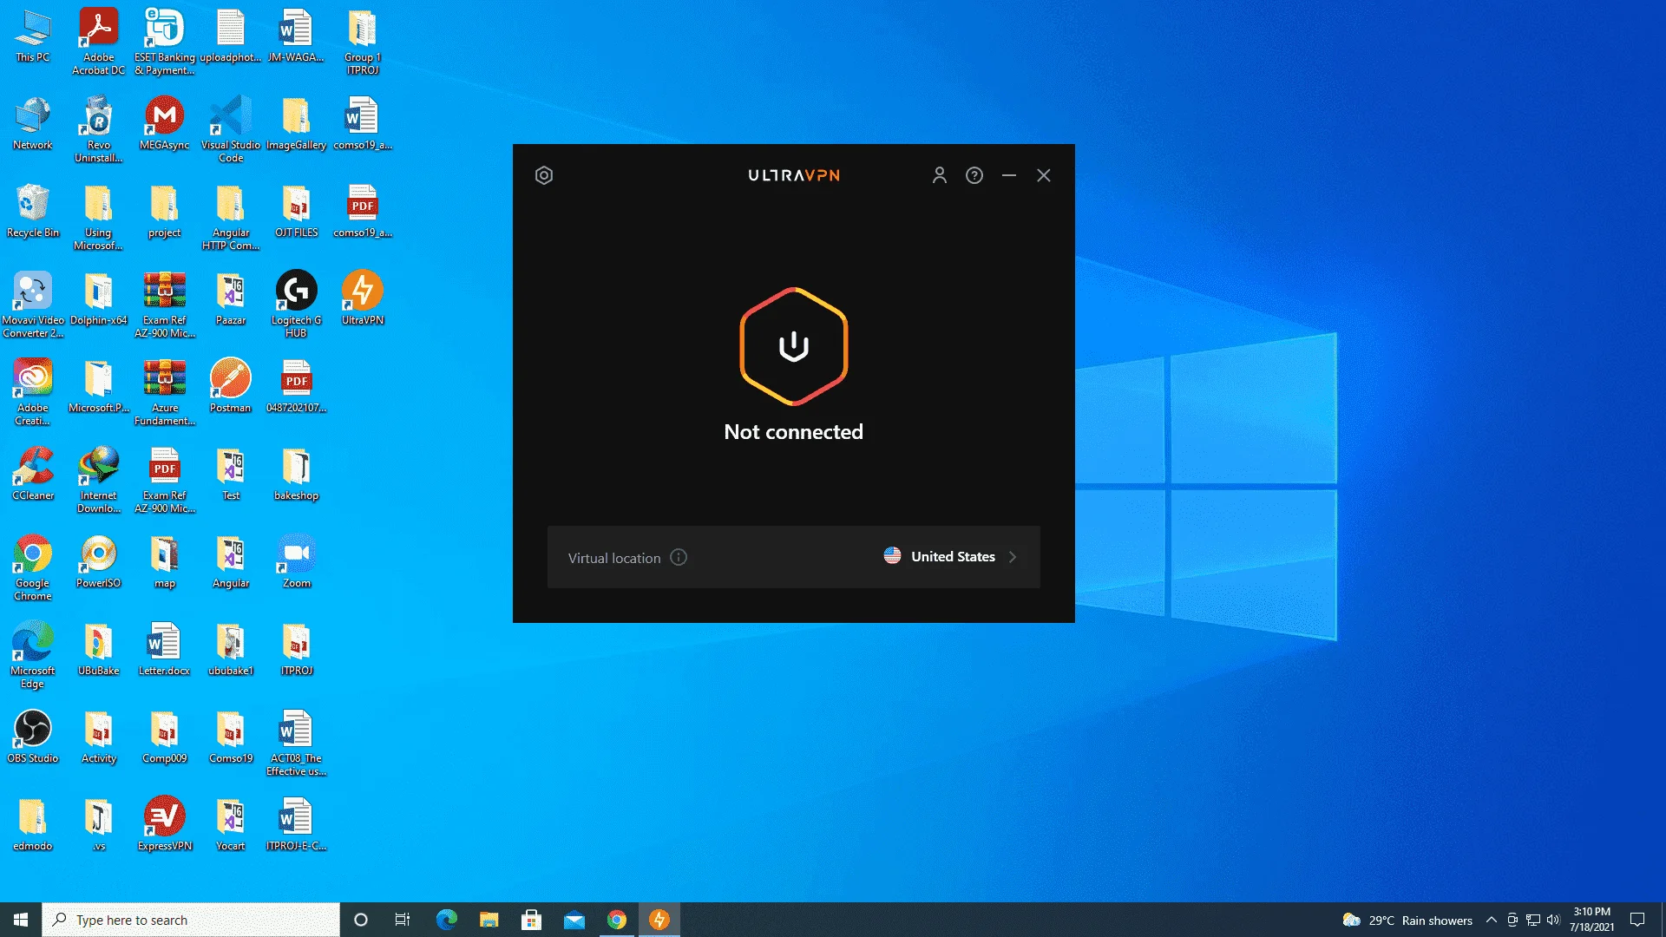Viewport: 1666px width, 937px height.
Task: Click the weather Rain showers widget
Action: click(x=1407, y=920)
